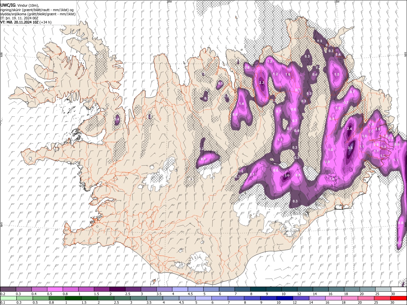Select the bright pink 0.5 swatch in top legend row

click(55, 289)
